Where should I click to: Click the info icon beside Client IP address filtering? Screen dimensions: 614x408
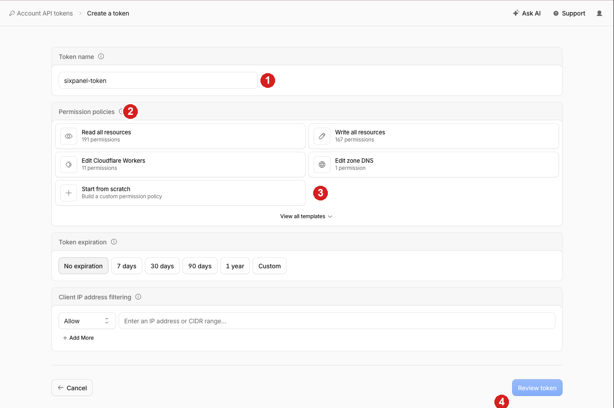[138, 297]
